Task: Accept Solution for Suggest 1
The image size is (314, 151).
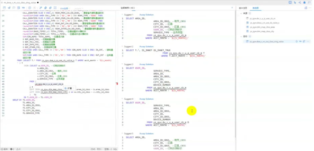Action: pos(147,15)
